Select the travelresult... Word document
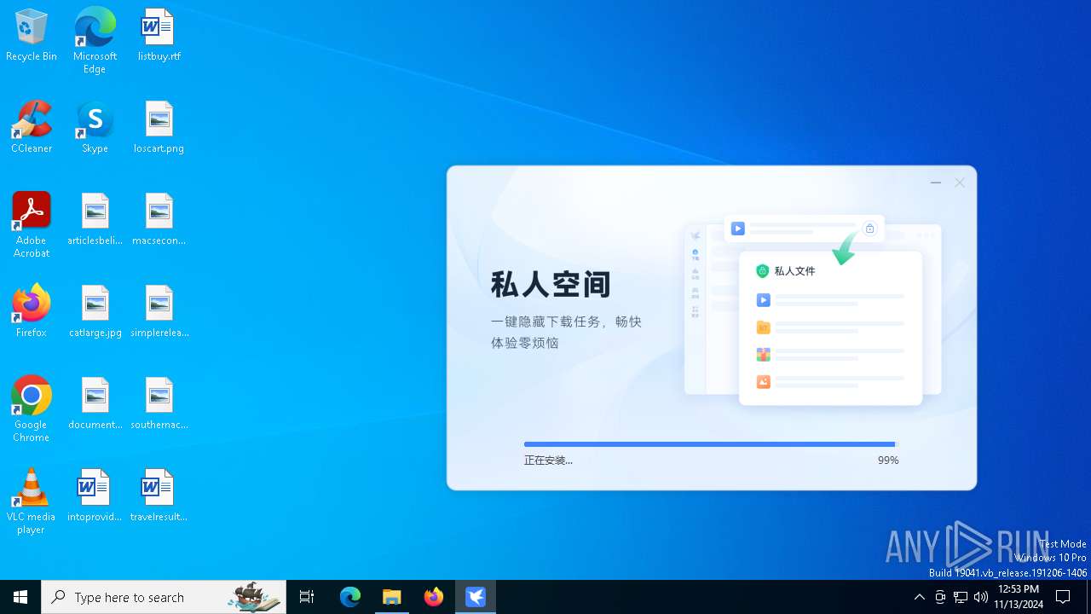Screen dimensions: 1091x614 pyautogui.click(x=159, y=495)
